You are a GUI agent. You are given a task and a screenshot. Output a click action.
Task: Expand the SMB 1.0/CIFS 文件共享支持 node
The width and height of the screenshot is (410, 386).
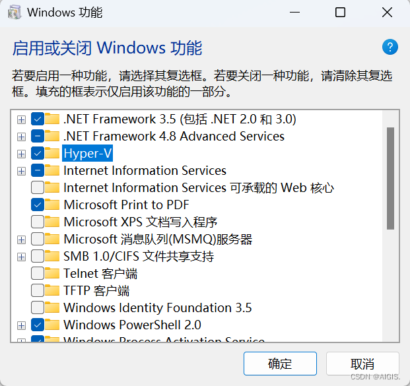coord(21,257)
